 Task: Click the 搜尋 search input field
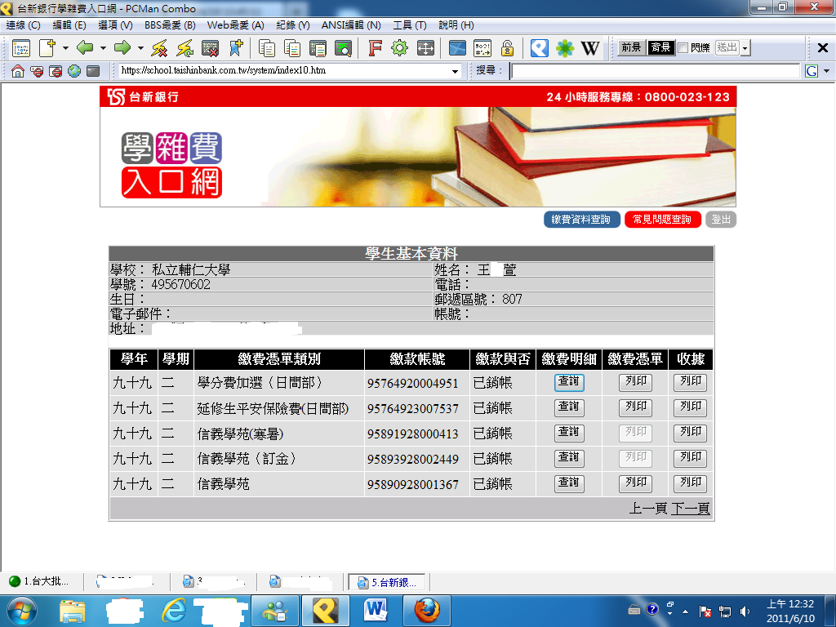655,71
